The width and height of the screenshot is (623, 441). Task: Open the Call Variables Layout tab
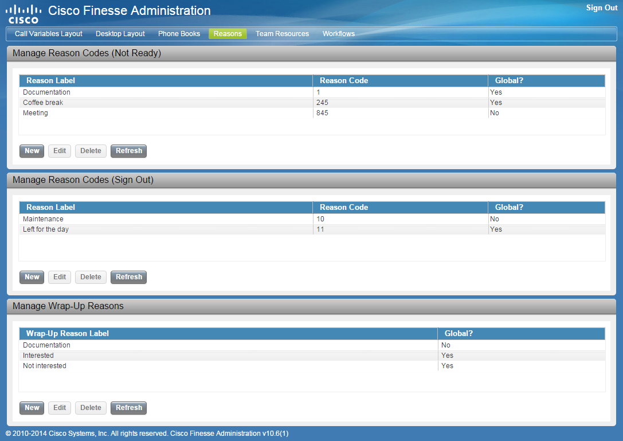tap(49, 34)
